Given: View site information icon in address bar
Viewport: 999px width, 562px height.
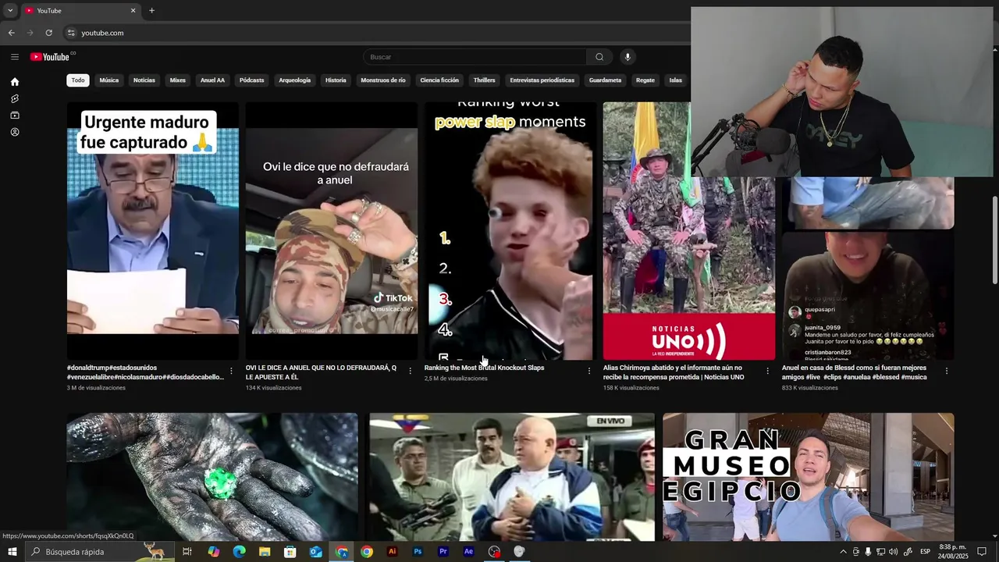Looking at the screenshot, I should click(x=71, y=33).
